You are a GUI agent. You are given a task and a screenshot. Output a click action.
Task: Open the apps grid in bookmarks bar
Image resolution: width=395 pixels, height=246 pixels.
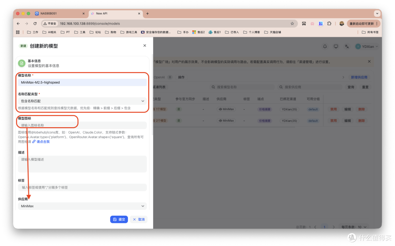(x=18, y=32)
